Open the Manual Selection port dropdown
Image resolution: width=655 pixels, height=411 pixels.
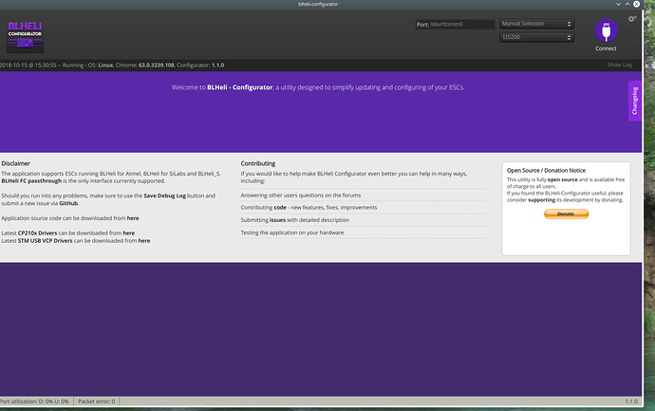[536, 24]
